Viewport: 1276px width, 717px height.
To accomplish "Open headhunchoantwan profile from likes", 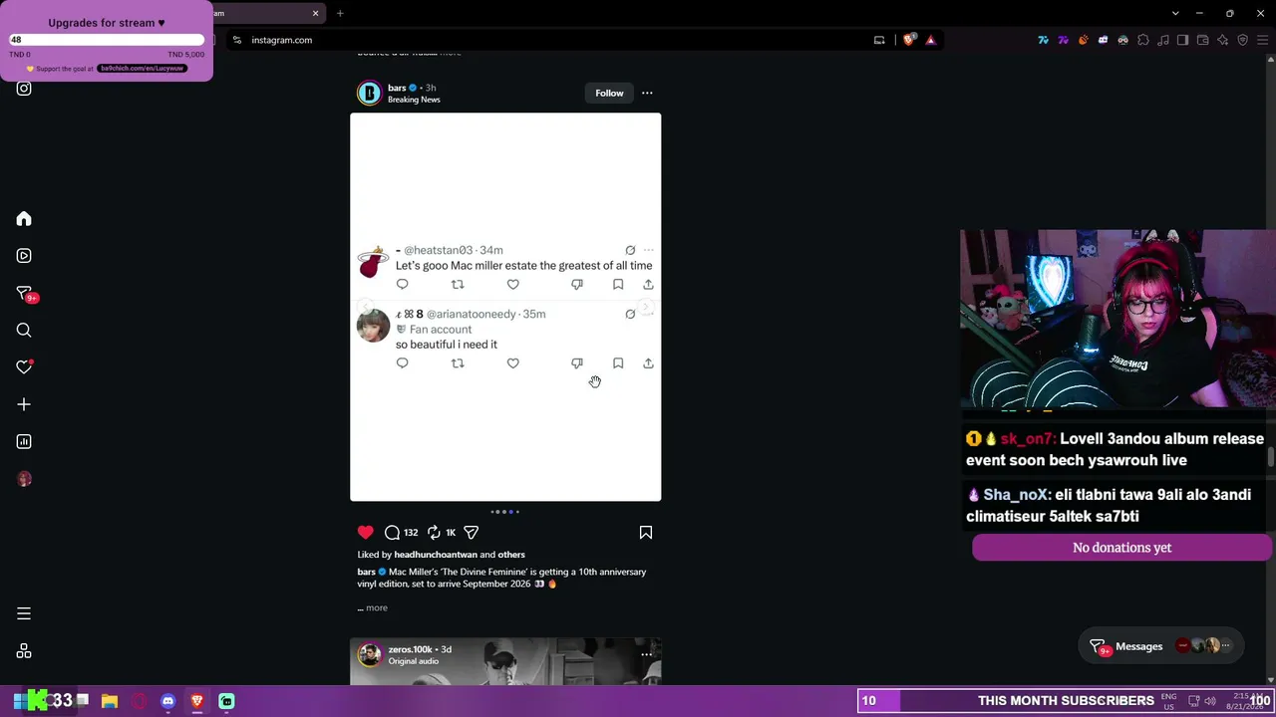I will 436,555.
